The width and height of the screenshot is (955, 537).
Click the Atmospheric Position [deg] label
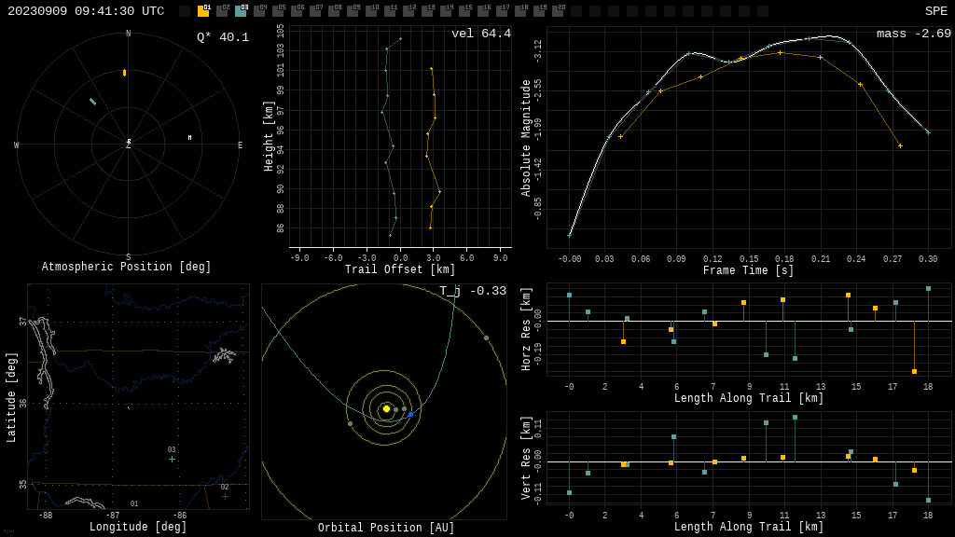[x=126, y=267]
